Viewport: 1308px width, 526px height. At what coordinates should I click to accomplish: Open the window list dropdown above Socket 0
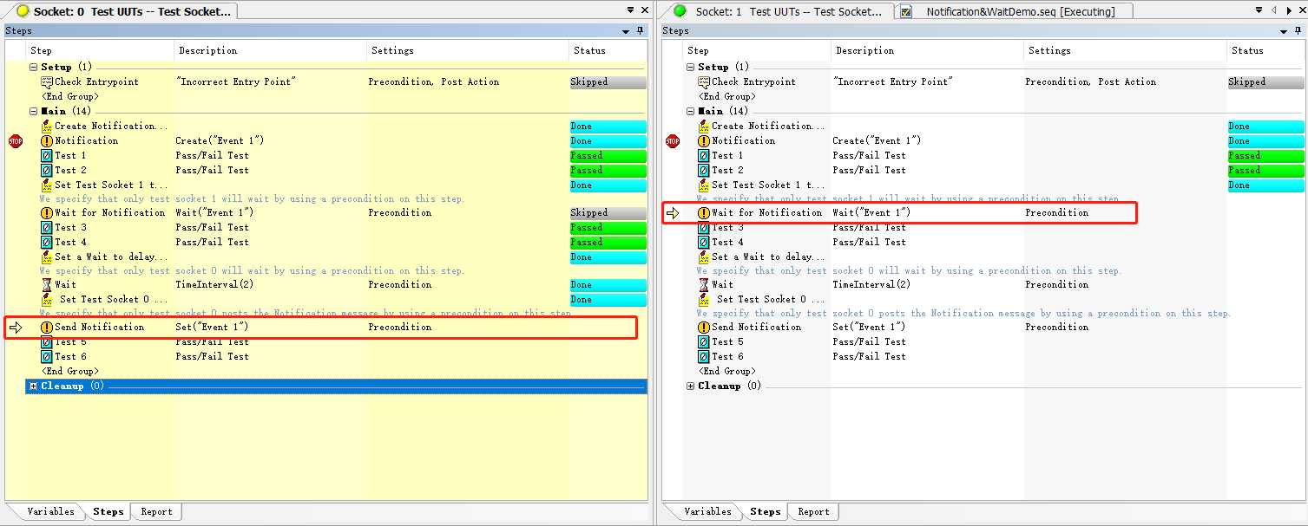point(631,10)
